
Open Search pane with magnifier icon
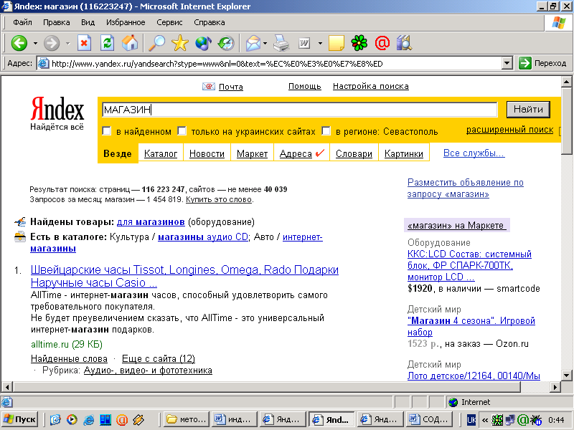(x=156, y=43)
